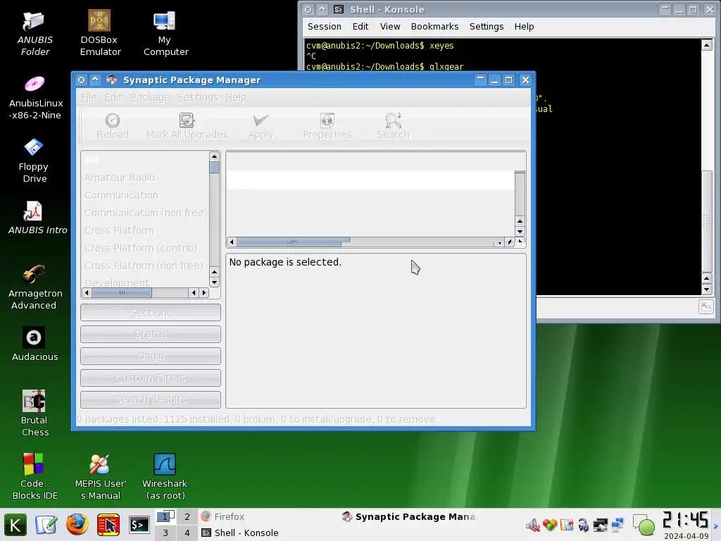Open the MEPIS User's Manual desktop icon
Viewport: 721px width, 541px height.
(x=99, y=464)
